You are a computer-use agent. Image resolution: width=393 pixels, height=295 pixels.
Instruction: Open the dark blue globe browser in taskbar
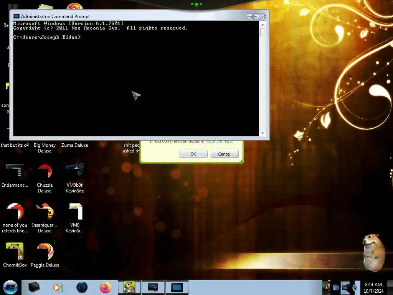tap(82, 287)
